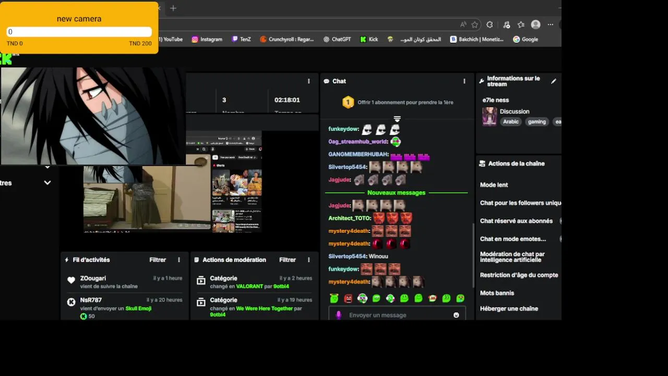Open Filtrer dropdown in Actions de modération

point(288,260)
